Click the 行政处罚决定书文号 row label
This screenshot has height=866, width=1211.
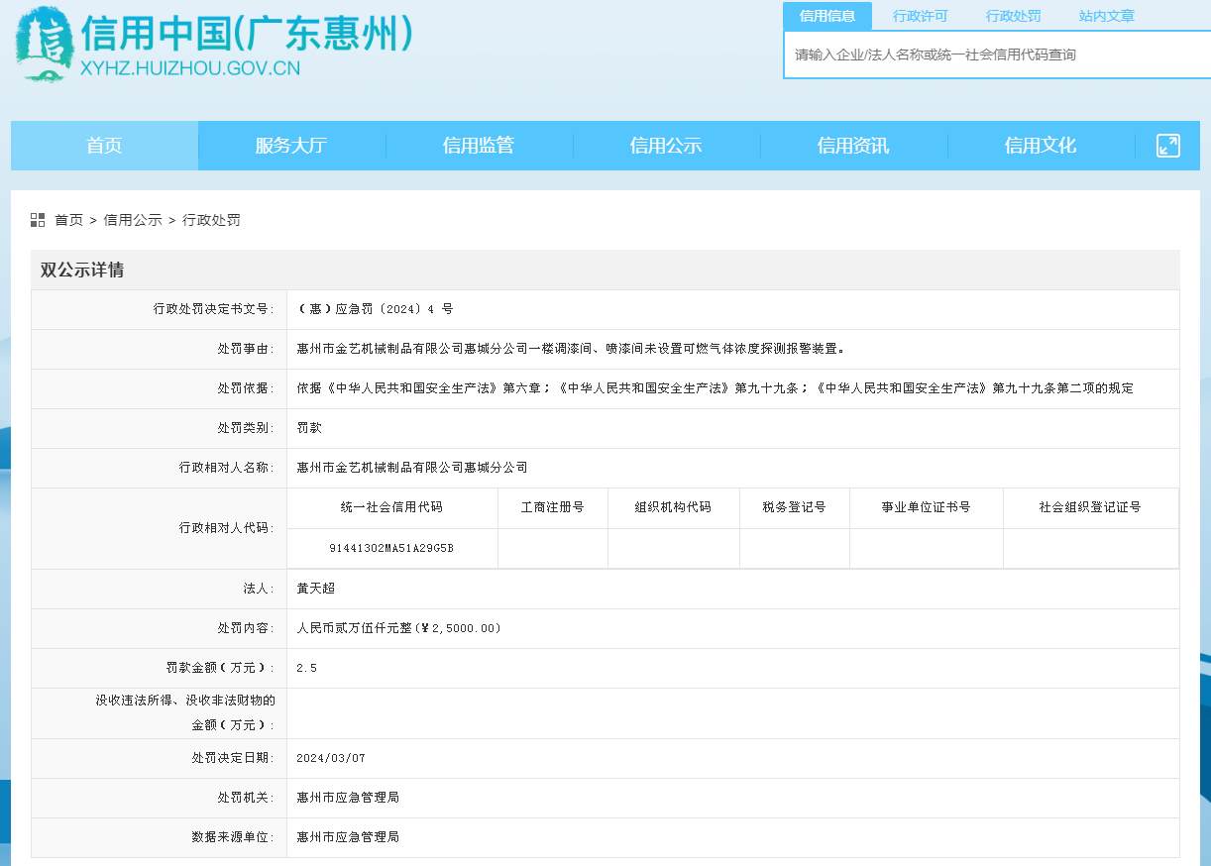pos(214,309)
